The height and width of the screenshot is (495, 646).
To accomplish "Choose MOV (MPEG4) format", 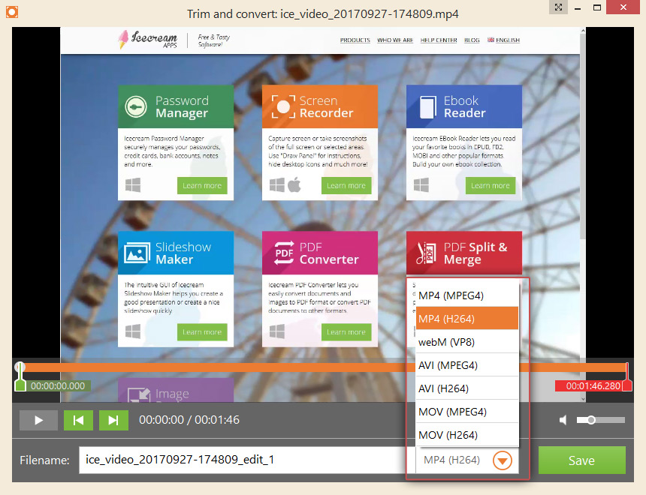I will pyautogui.click(x=466, y=412).
